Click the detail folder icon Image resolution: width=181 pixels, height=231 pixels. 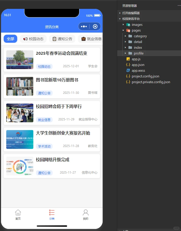point(130,42)
